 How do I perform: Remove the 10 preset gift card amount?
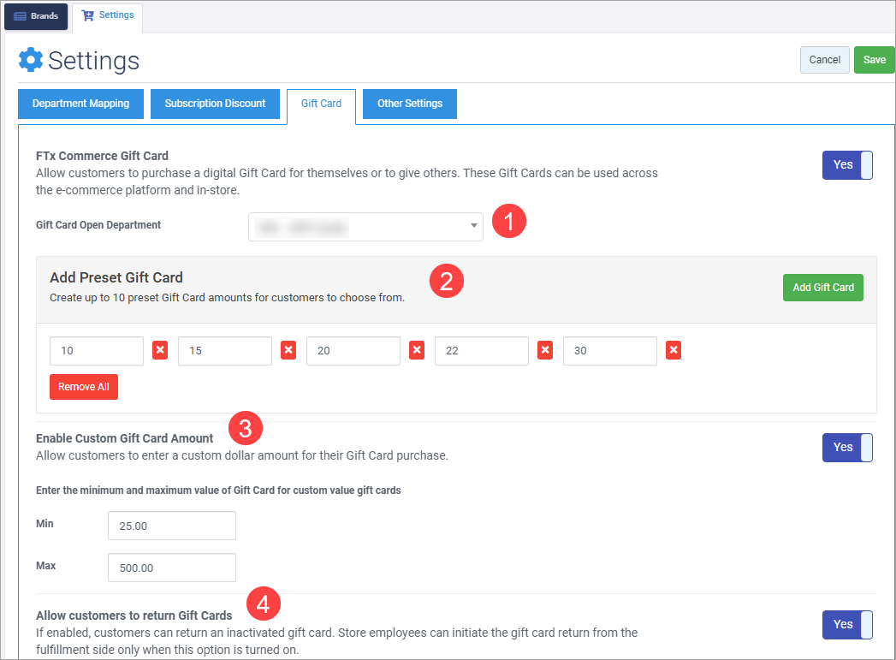click(x=160, y=351)
